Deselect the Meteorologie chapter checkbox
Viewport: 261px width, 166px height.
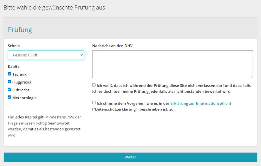click(9, 97)
